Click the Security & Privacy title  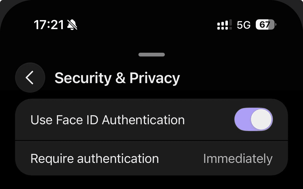point(117,78)
